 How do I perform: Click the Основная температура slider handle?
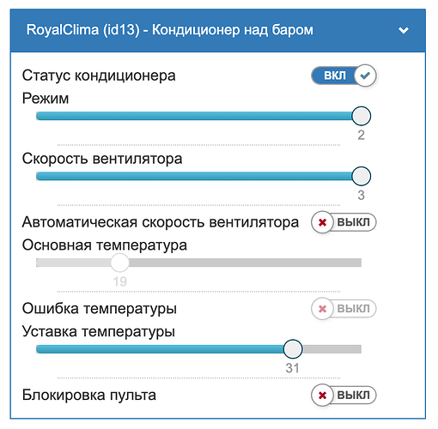click(x=119, y=263)
